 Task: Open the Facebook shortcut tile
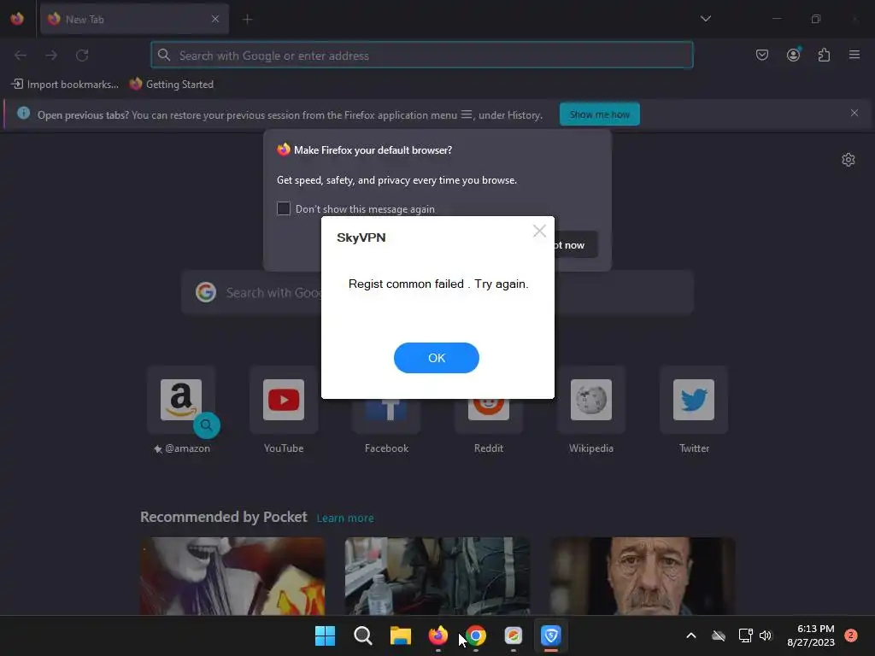tap(386, 416)
